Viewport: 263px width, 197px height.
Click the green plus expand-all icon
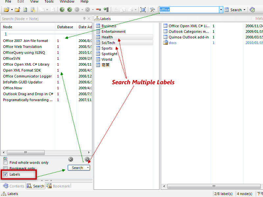pos(106,10)
